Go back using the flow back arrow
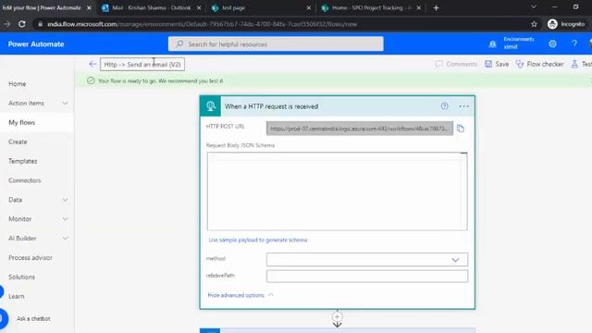592x333 pixels. coord(92,64)
